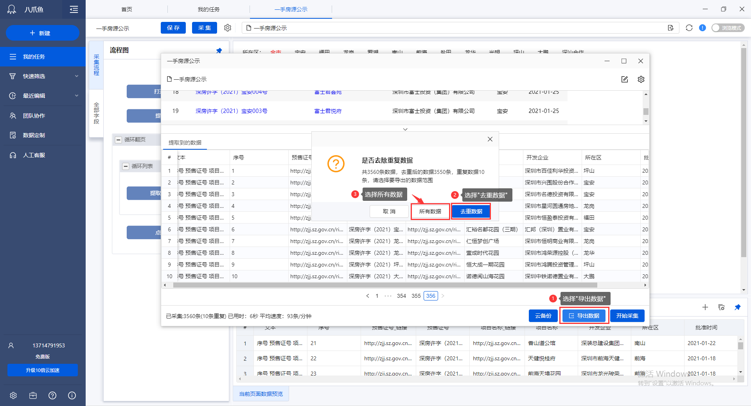Viewport: 751px width, 406px height.
Task: Click the pin icon in lower data panel
Action: tap(738, 307)
